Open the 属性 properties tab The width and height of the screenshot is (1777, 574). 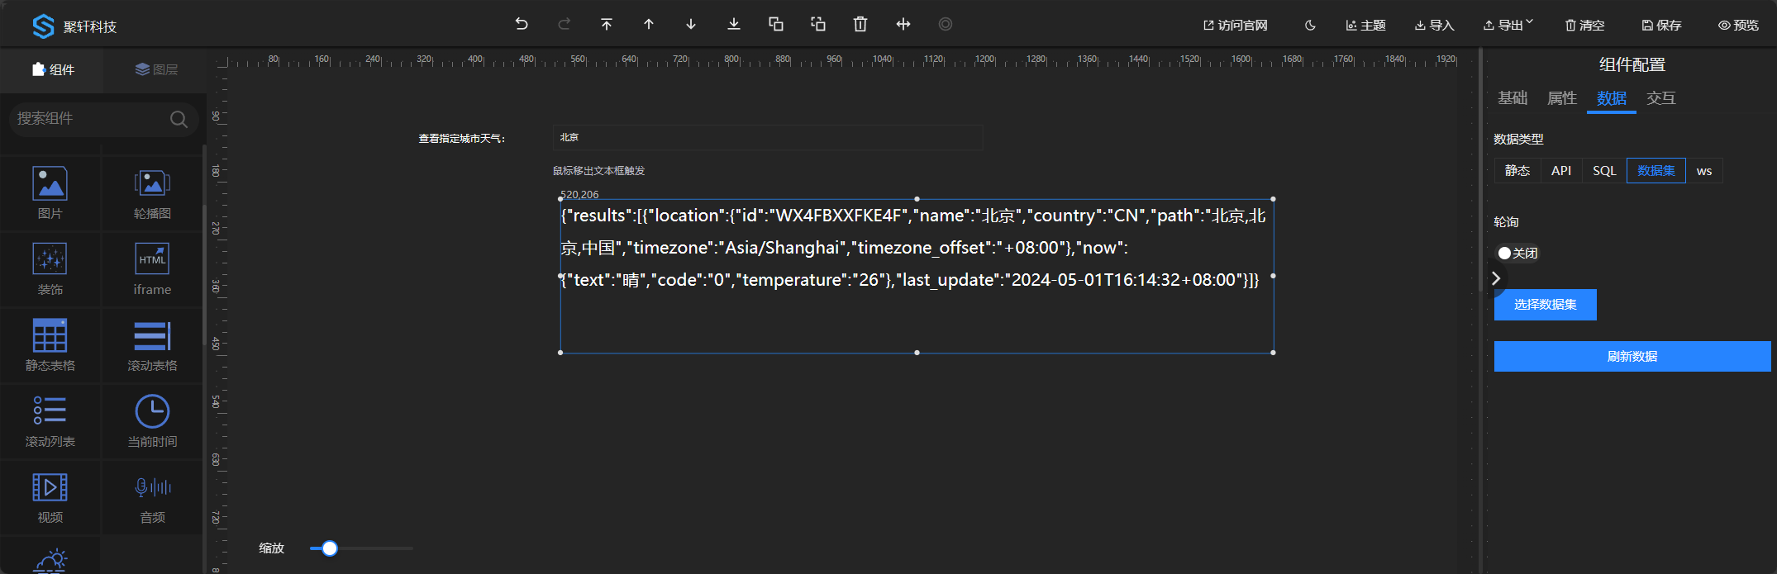point(1562,97)
